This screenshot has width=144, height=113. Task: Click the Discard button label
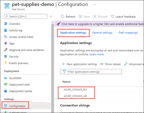(103, 16)
